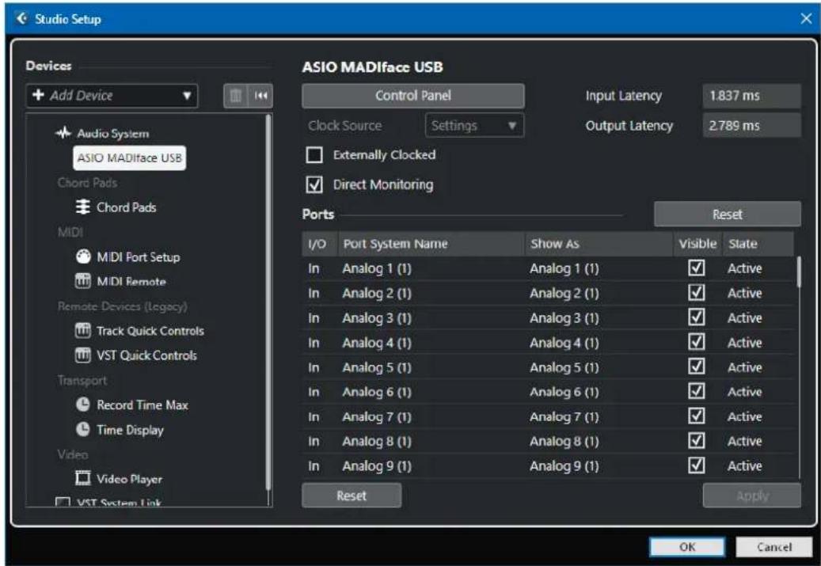Click the plus icon in Add Device
821x566 pixels.
(38, 95)
